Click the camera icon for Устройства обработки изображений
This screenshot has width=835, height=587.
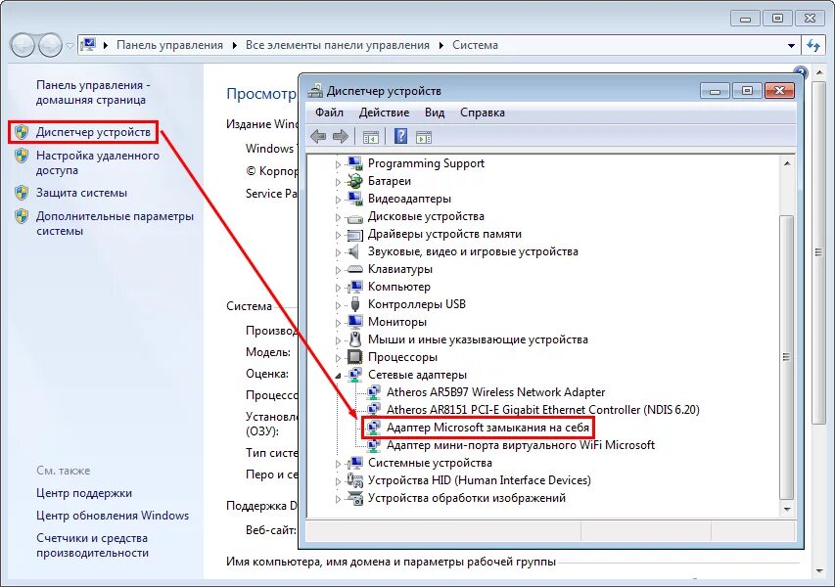coord(354,498)
